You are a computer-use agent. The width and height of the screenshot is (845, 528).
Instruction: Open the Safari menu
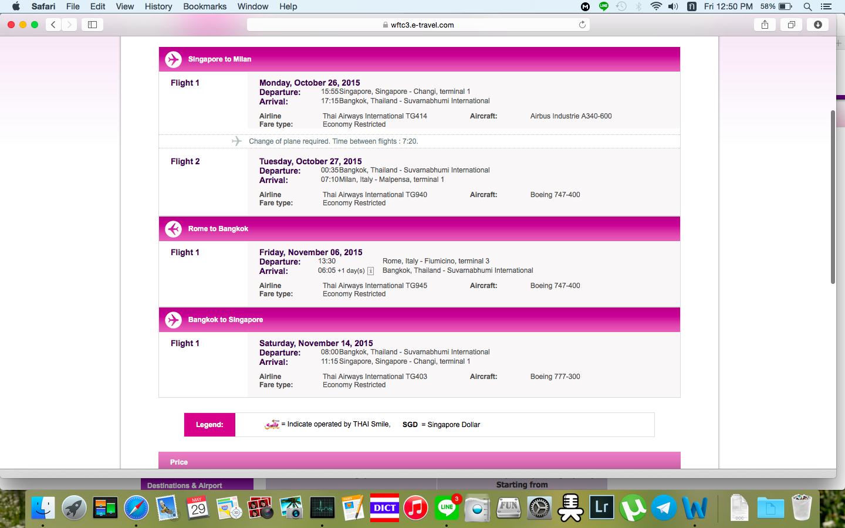coord(43,6)
